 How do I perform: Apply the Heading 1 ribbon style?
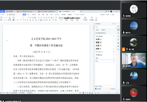click(x=67, y=19)
